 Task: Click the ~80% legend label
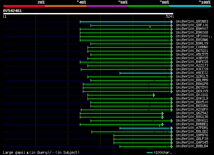(x=165, y=2)
